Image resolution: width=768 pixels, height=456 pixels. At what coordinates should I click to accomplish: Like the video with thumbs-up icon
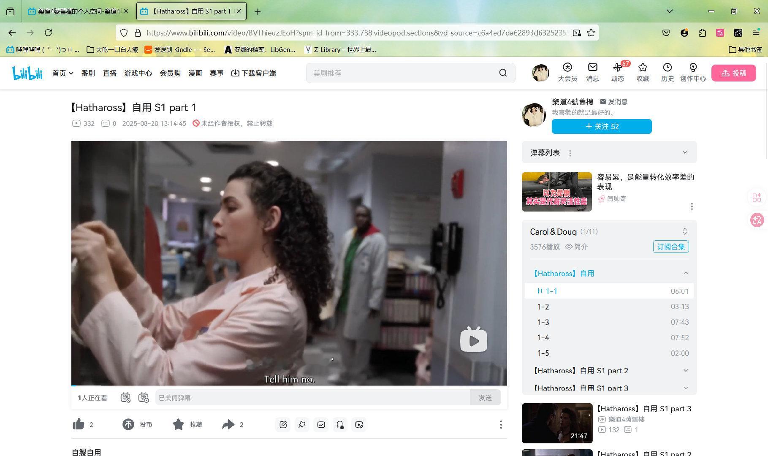coord(79,424)
